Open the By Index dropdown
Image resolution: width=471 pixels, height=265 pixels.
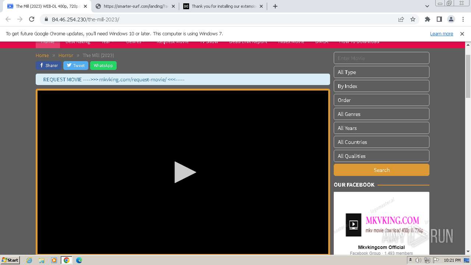click(x=382, y=86)
